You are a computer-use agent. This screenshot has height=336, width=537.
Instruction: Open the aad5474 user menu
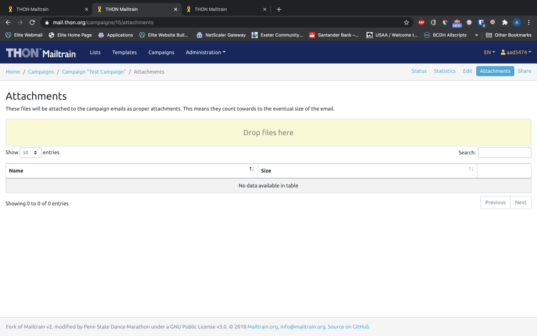(516, 52)
